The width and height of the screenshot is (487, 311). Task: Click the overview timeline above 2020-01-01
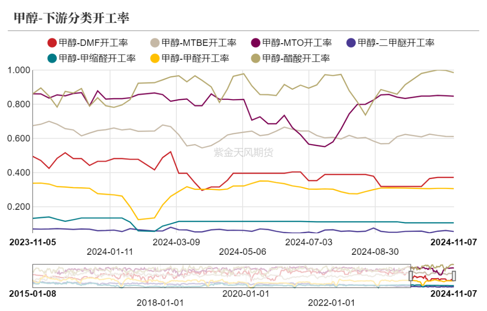245,275
